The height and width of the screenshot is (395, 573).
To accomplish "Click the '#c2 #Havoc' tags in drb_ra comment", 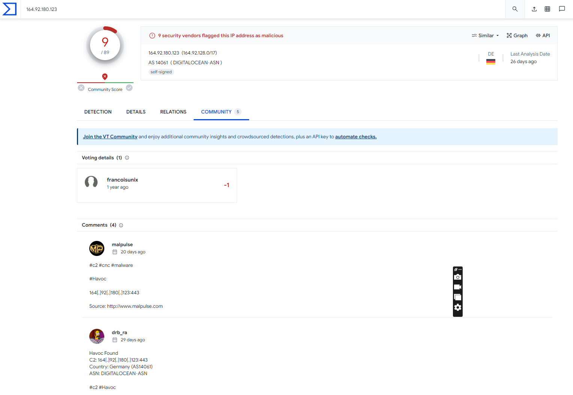I will (102, 387).
